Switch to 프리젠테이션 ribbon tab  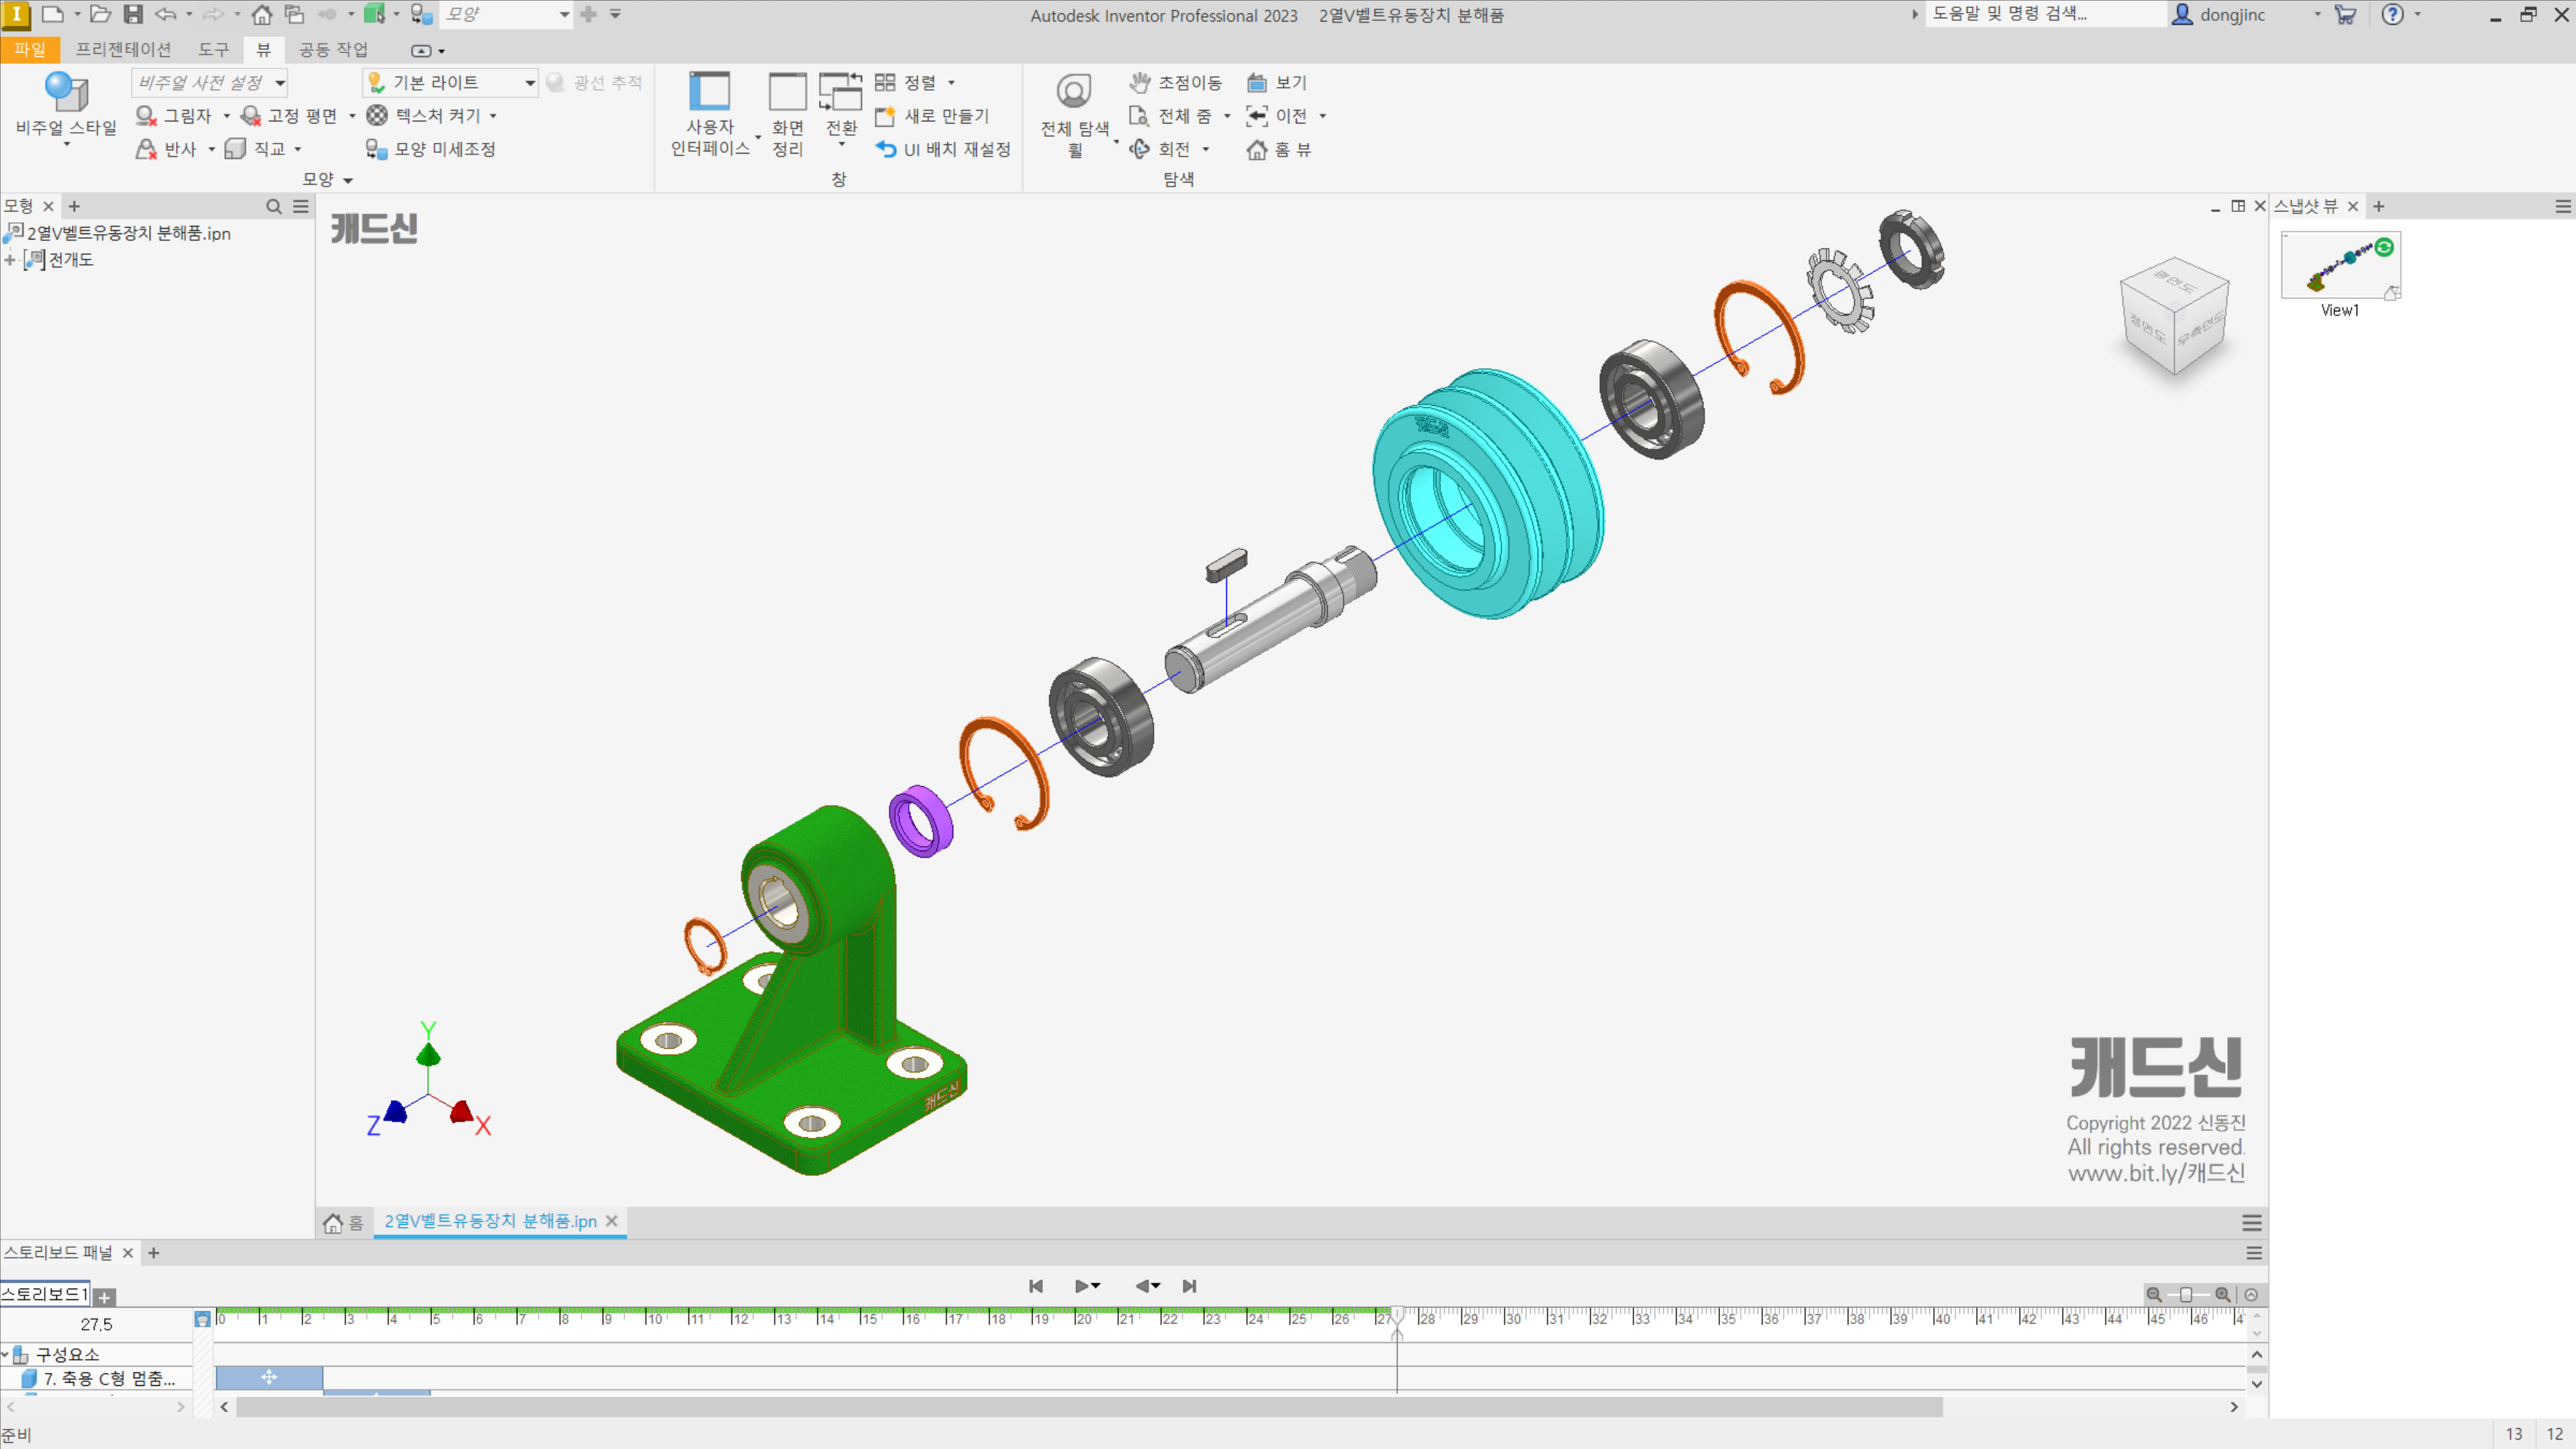124,49
